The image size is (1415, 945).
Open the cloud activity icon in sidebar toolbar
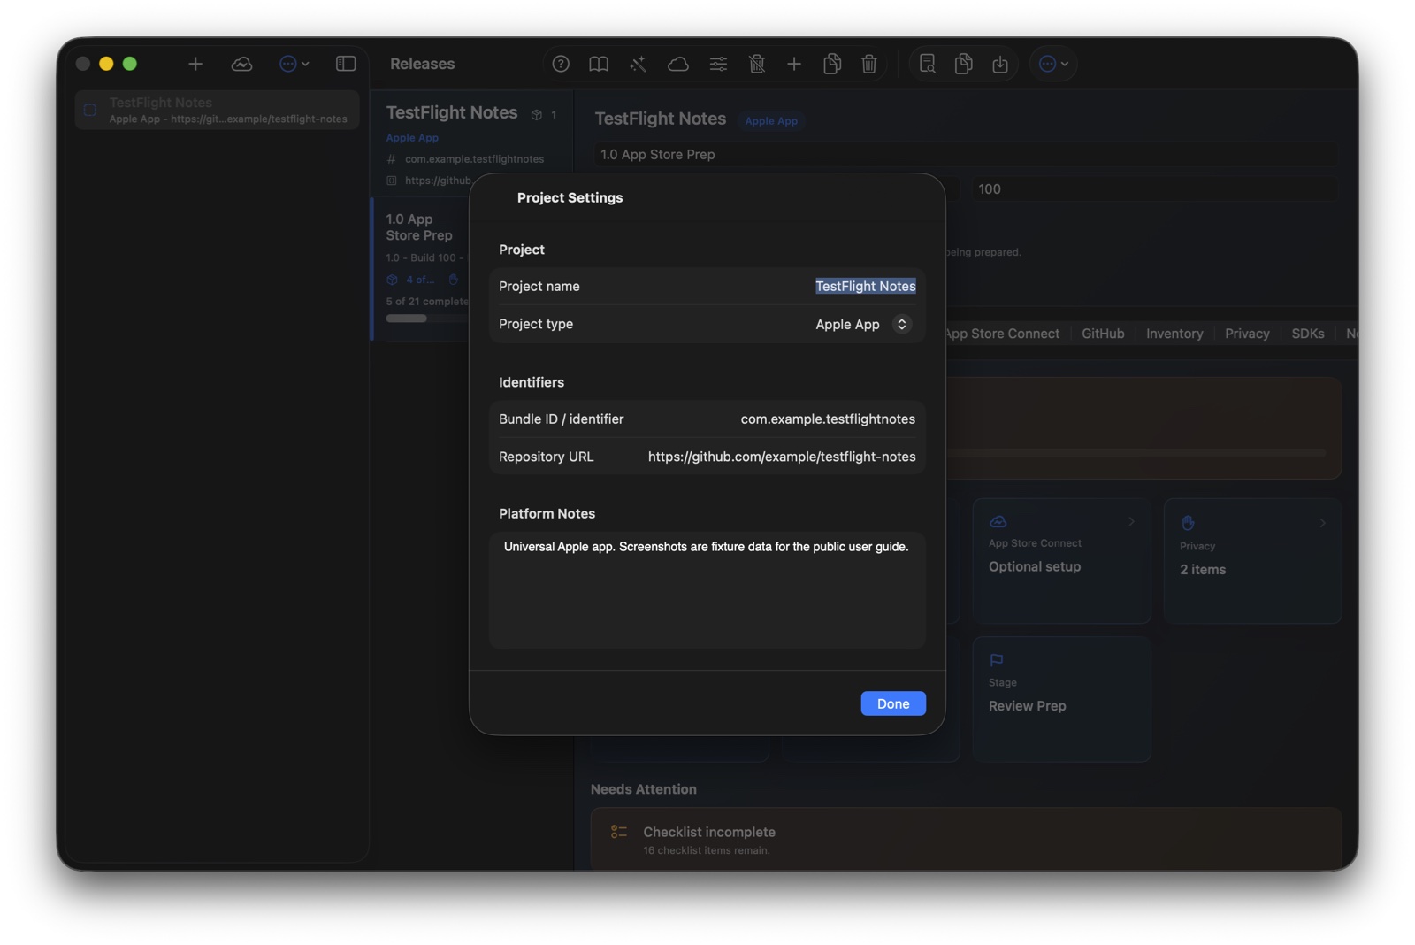coord(241,64)
